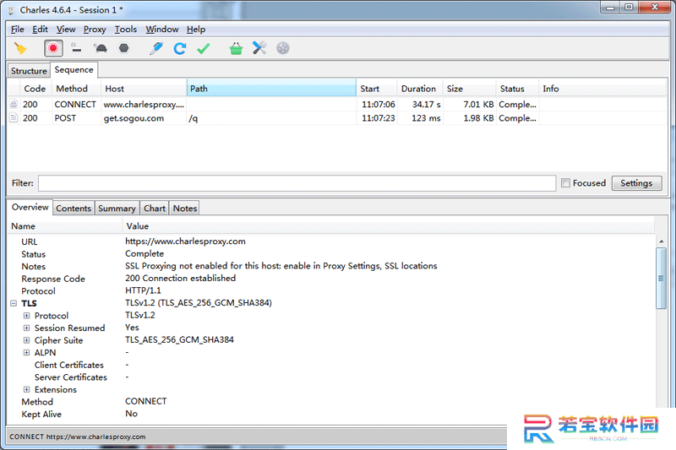The image size is (676, 450).
Task: Expand the Cipher Suite node
Action: (x=27, y=340)
